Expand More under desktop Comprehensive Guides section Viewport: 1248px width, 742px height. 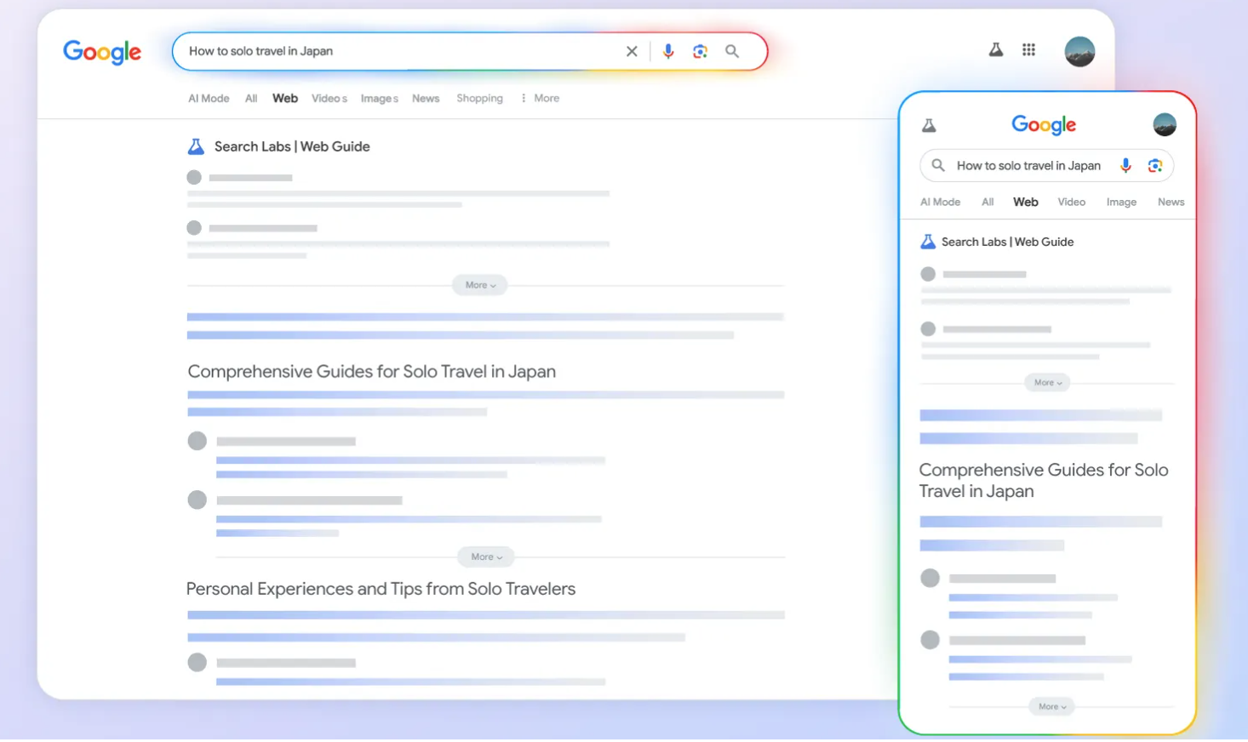click(x=486, y=556)
